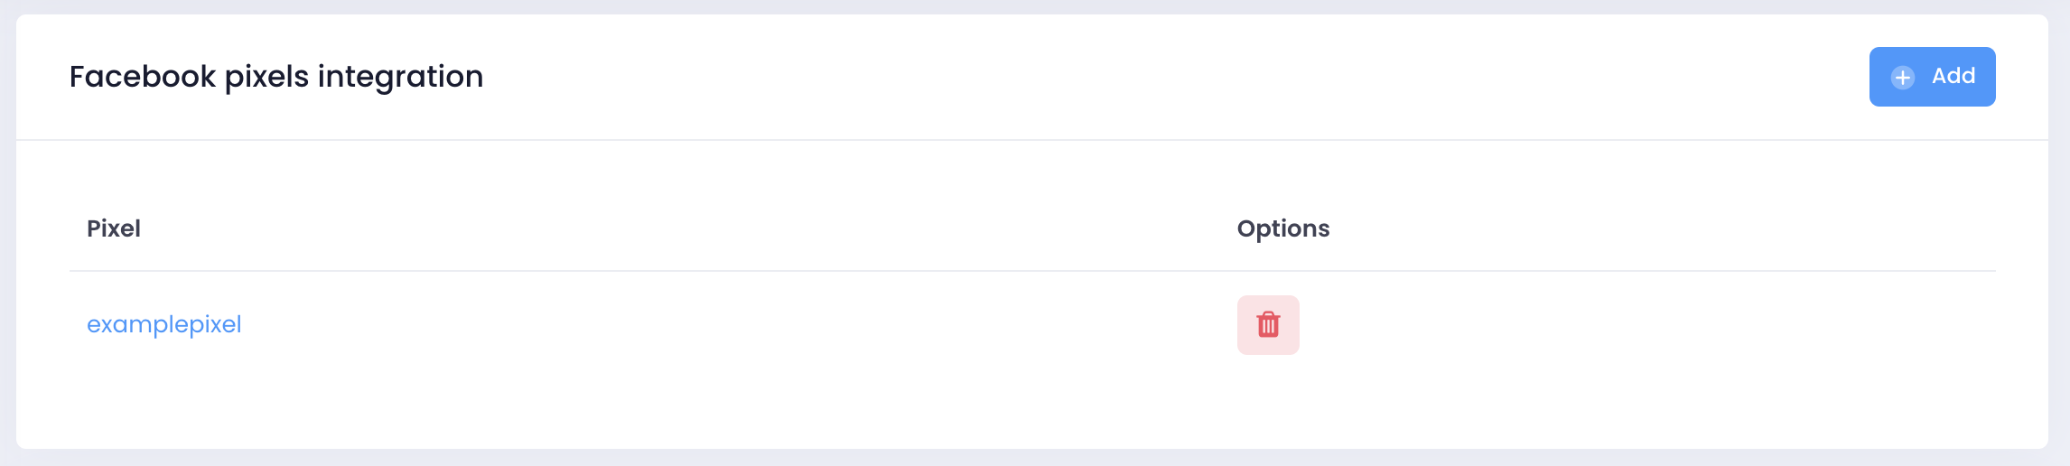
Task: Delete the examplepixel entry
Action: [1268, 325]
